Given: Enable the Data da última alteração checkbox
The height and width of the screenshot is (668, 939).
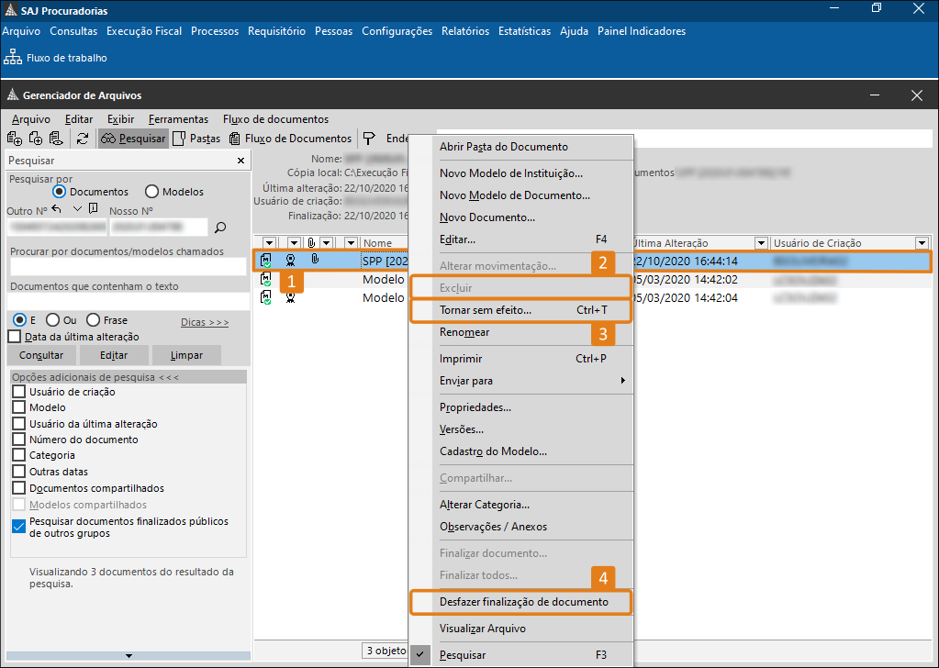Looking at the screenshot, I should coord(14,337).
